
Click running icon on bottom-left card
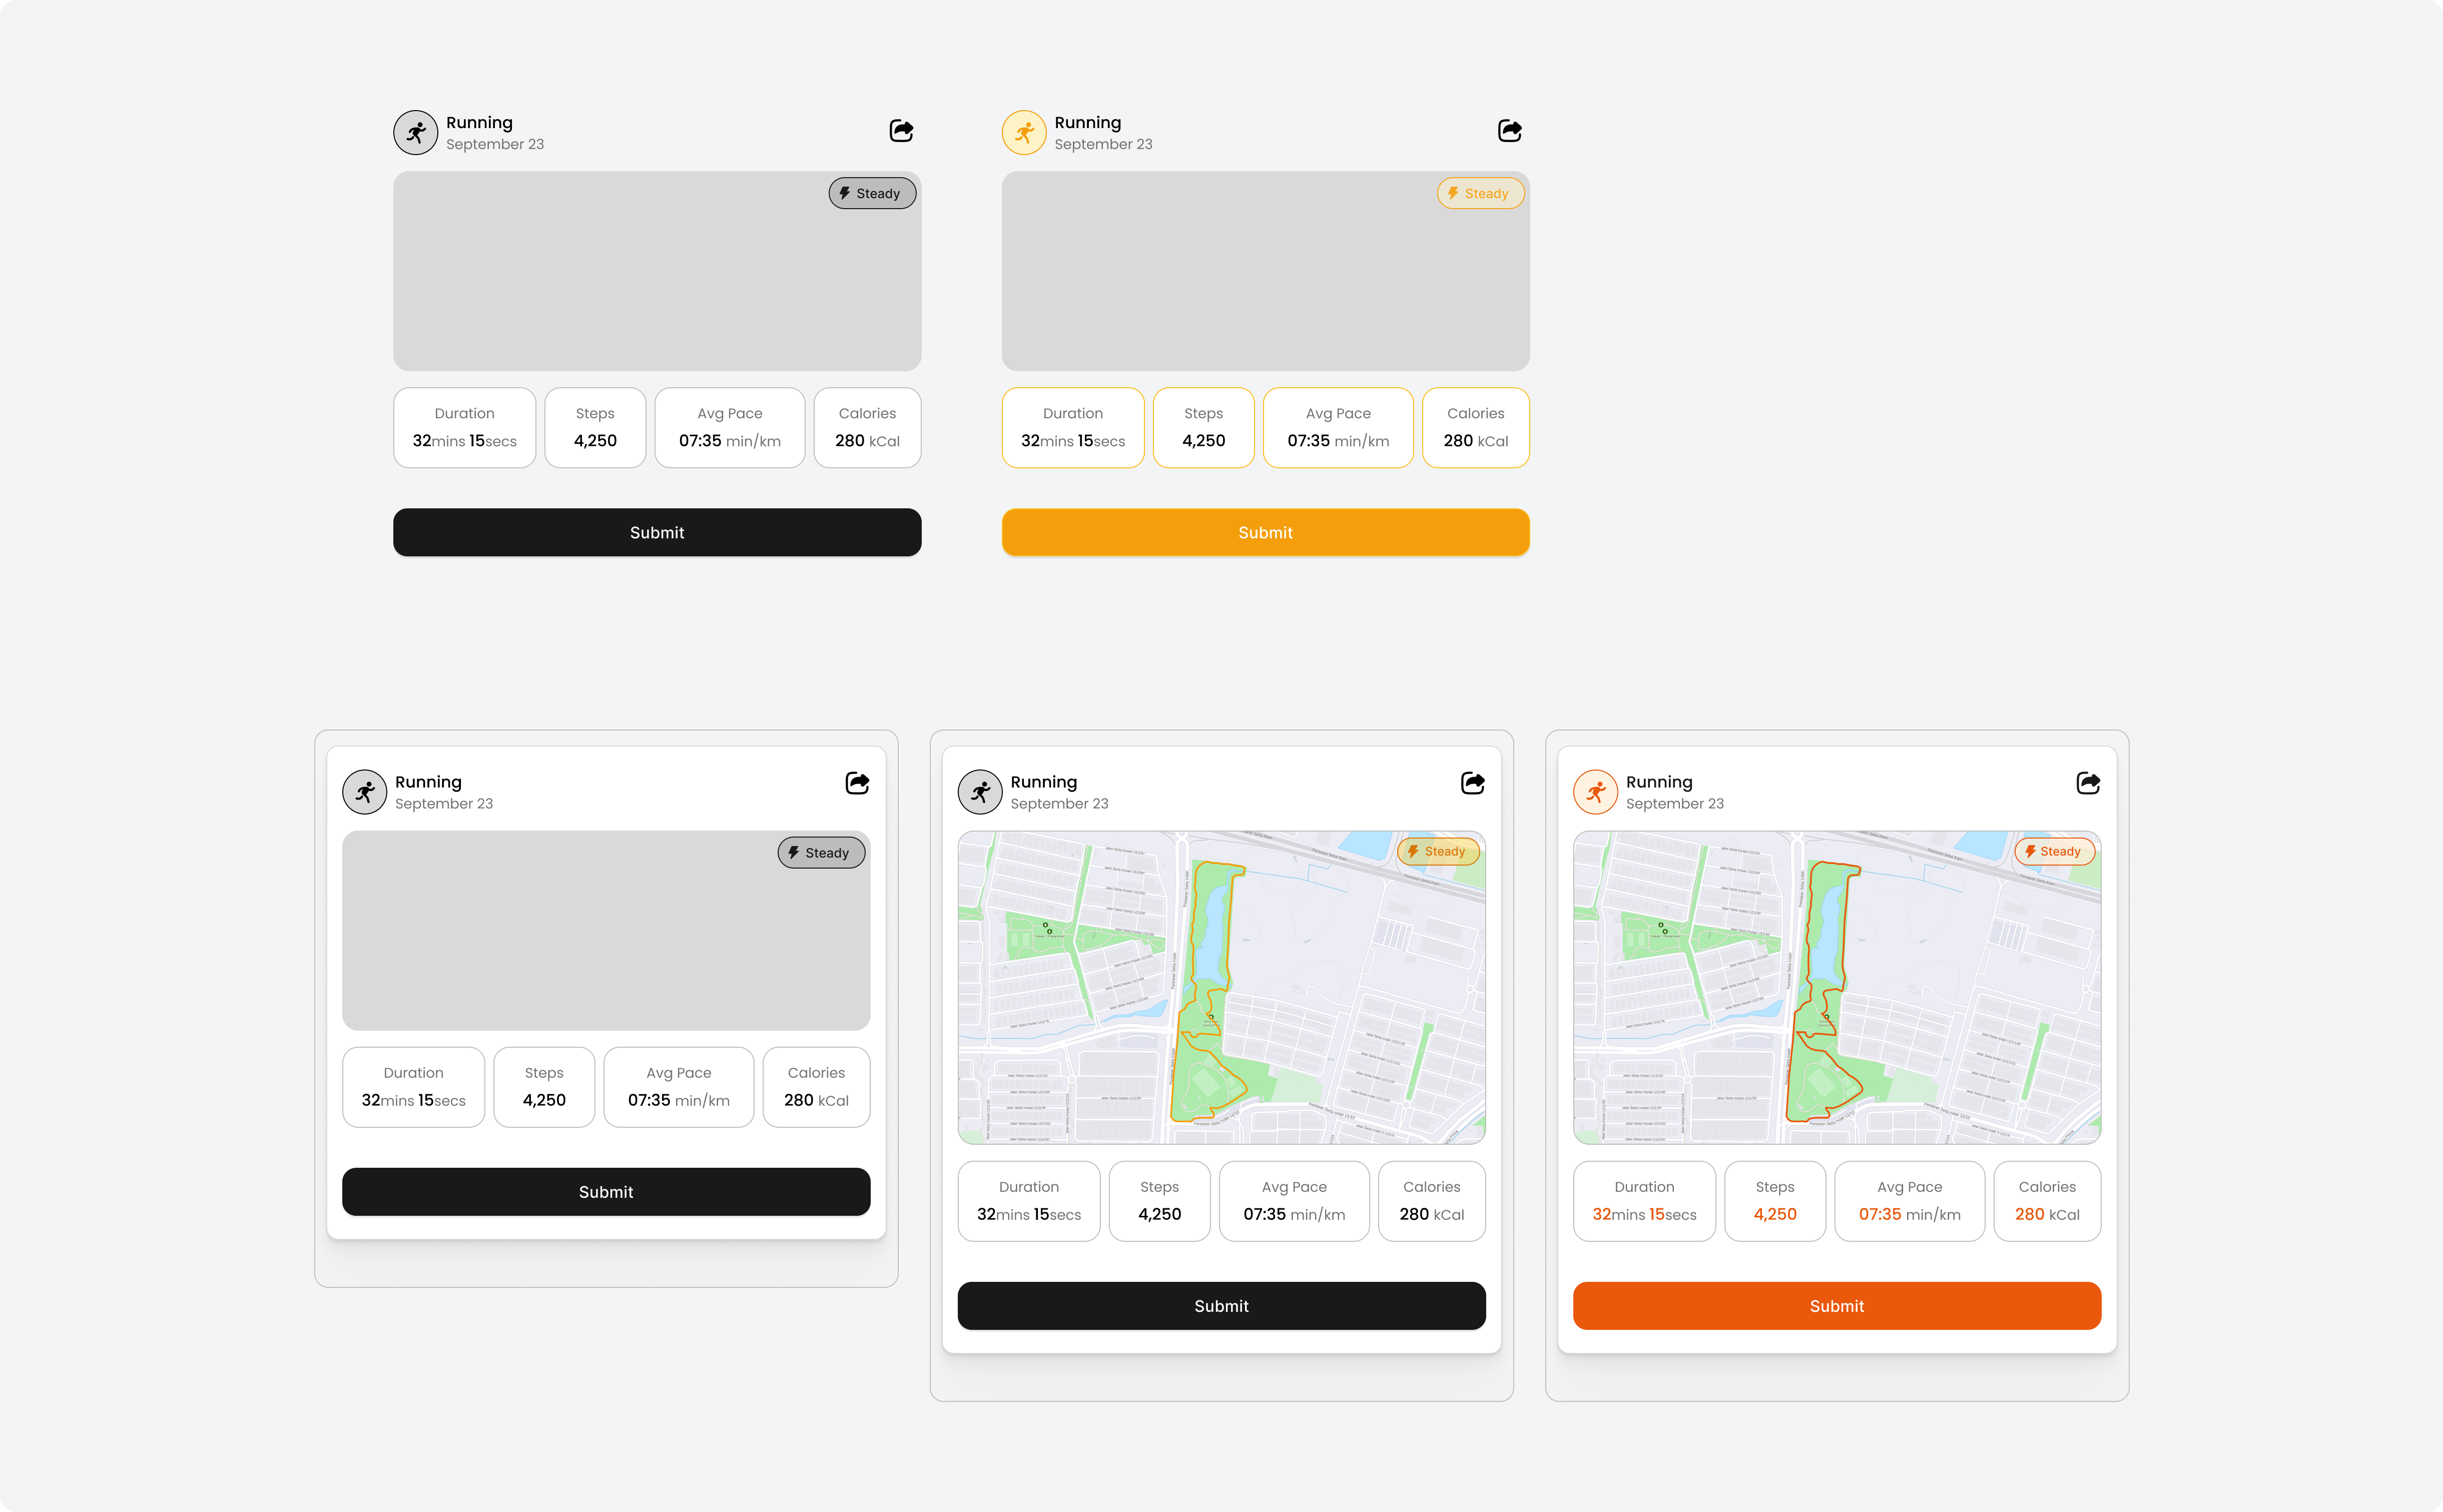(365, 792)
